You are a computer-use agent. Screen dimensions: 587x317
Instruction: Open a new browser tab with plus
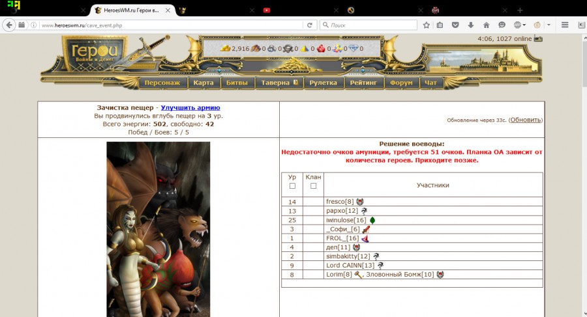tap(520, 10)
